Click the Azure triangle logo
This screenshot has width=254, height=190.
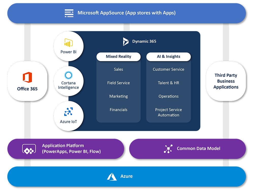112,177
